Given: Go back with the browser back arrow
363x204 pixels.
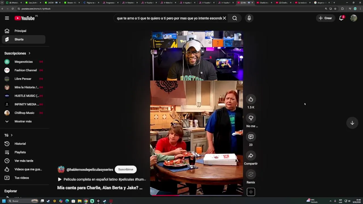Looking at the screenshot, I should coord(2,9).
